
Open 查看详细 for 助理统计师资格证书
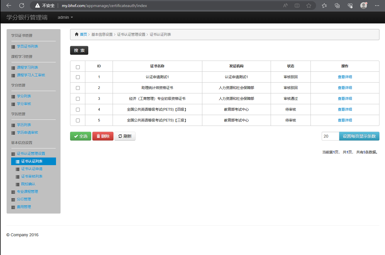[345, 88]
